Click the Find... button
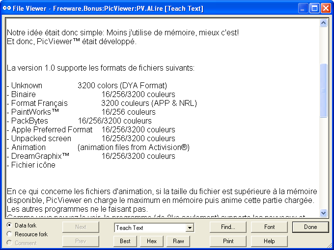The image size is (334, 250). [x=228, y=227]
